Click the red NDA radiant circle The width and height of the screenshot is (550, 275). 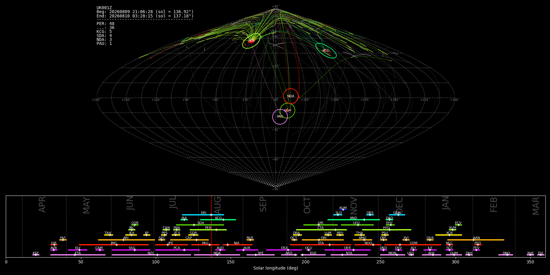tap(291, 96)
